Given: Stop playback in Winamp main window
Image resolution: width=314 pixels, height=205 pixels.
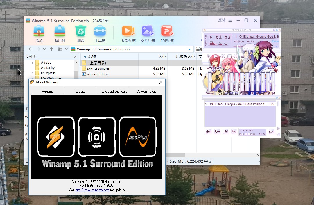Looking at the screenshot, I should 229,56.
